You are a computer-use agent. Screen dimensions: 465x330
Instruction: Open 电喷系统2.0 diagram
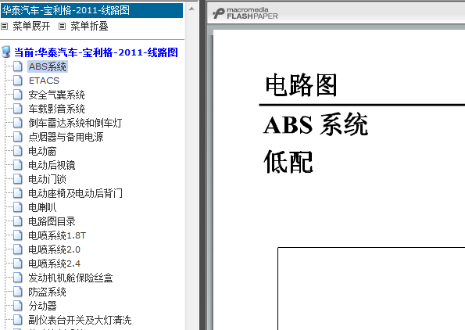tap(54, 249)
